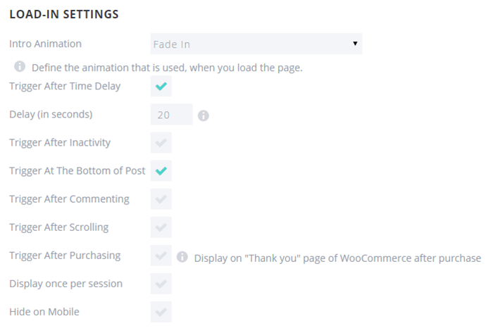The height and width of the screenshot is (333, 493).
Task: Enable Trigger After Purchasing checkbox
Action: 161,256
